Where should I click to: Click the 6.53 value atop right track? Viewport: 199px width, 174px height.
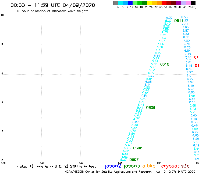184,17
